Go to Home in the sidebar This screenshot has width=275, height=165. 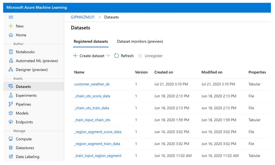[21, 35]
